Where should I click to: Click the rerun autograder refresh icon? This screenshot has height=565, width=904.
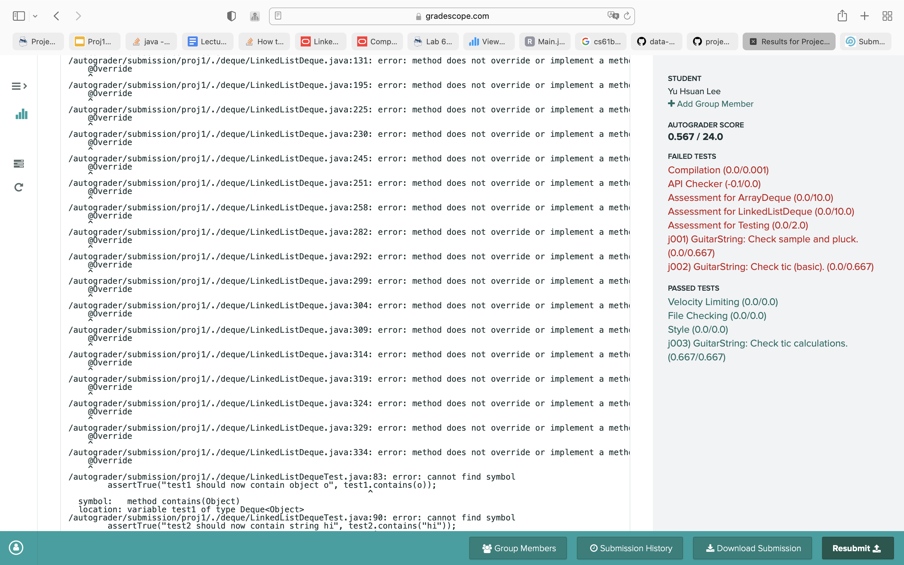19,187
